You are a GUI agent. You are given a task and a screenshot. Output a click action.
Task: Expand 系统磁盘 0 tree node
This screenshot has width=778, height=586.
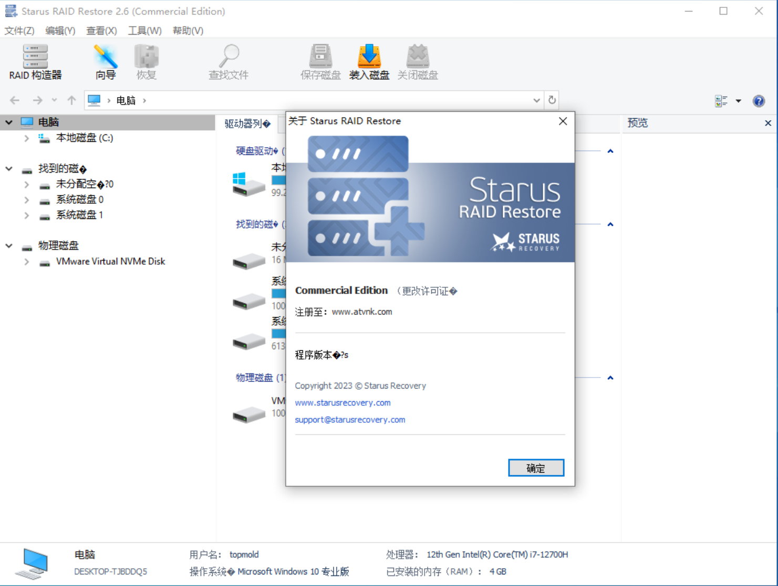[x=26, y=200]
